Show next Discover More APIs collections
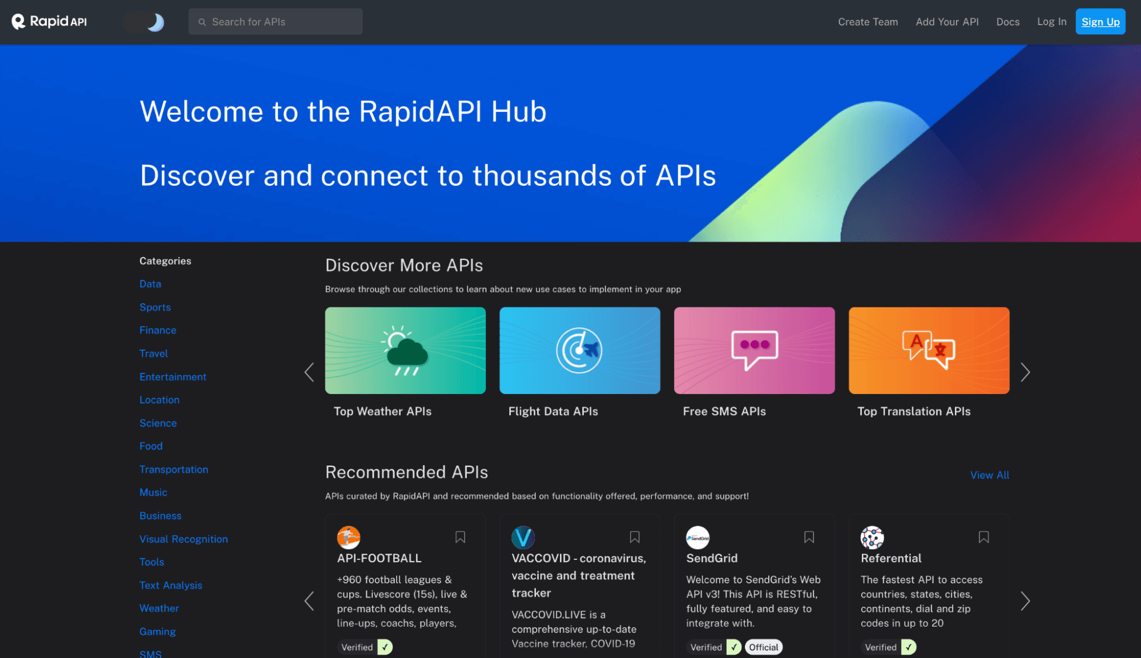Viewport: 1141px width, 658px height. (1025, 372)
